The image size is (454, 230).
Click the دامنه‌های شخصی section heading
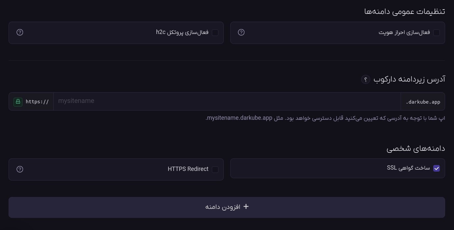click(x=416, y=148)
